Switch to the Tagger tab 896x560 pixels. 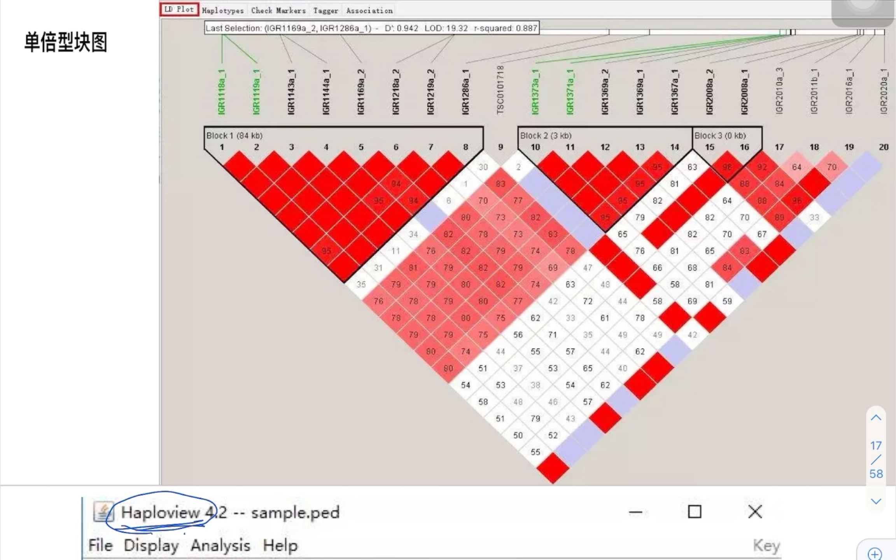pyautogui.click(x=326, y=10)
